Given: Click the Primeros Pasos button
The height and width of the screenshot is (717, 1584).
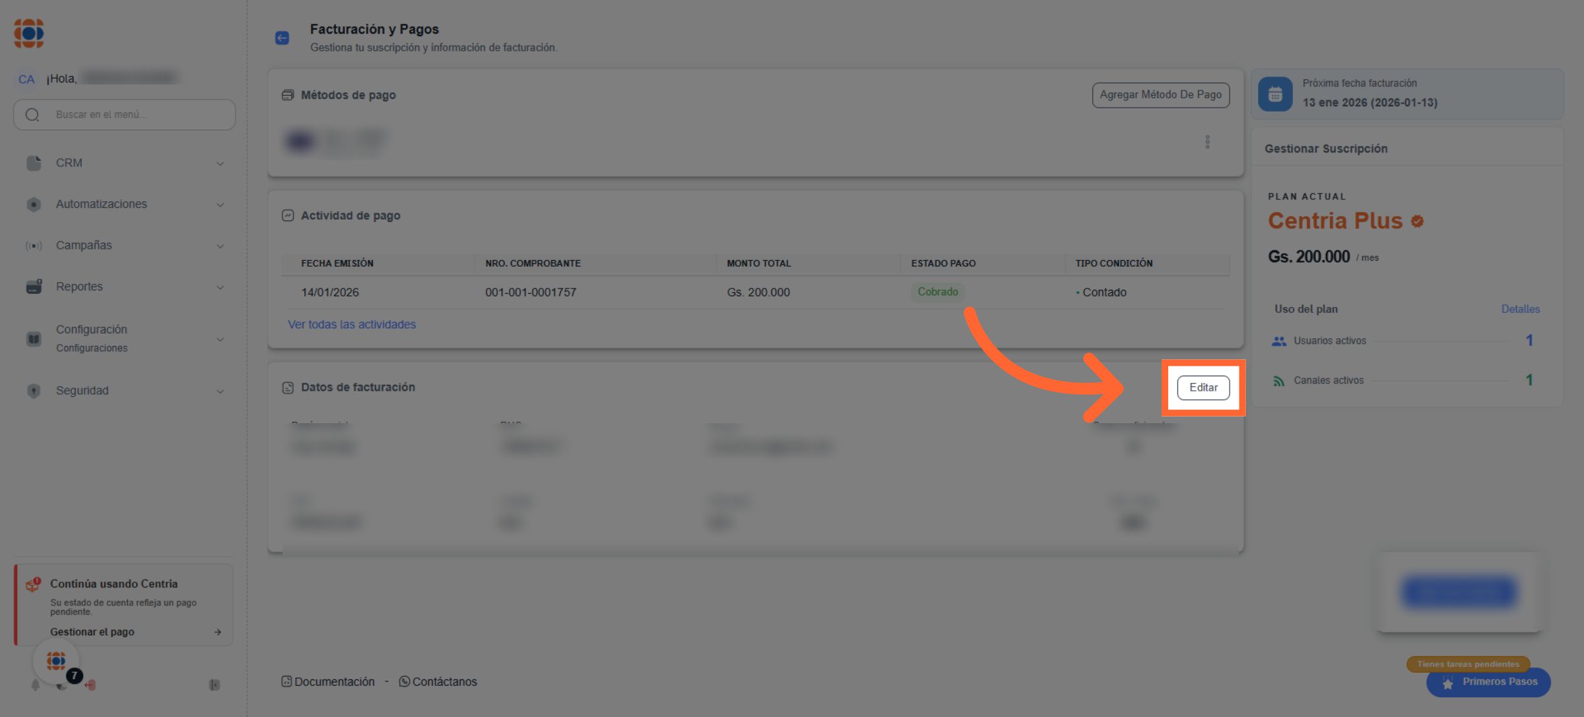Looking at the screenshot, I should [x=1488, y=682].
